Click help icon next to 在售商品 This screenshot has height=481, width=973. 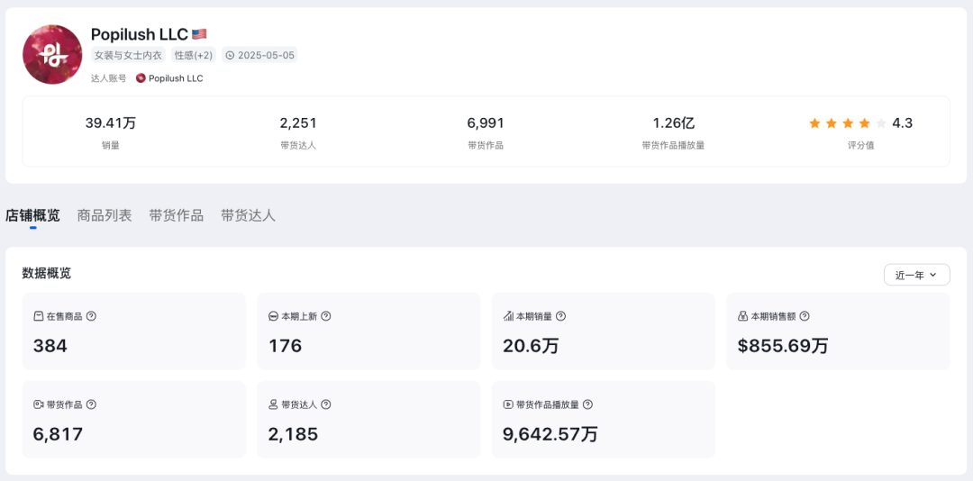[x=91, y=316]
